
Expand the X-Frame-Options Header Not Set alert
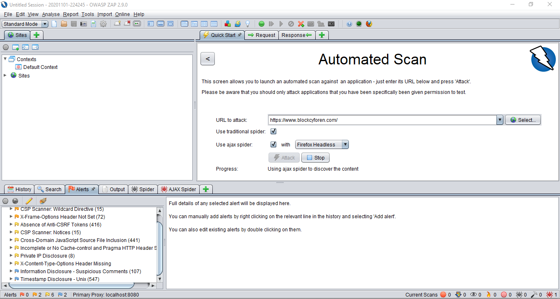coord(11,217)
